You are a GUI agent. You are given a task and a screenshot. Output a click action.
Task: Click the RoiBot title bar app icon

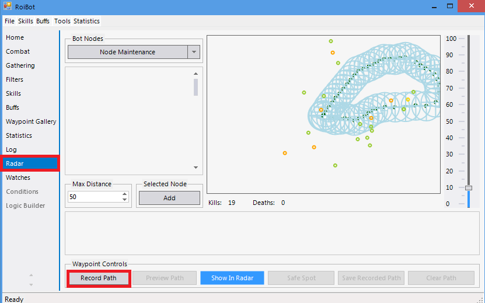(x=8, y=6)
